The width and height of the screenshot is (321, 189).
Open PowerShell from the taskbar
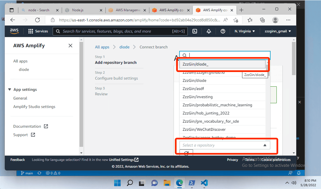pos(192,183)
